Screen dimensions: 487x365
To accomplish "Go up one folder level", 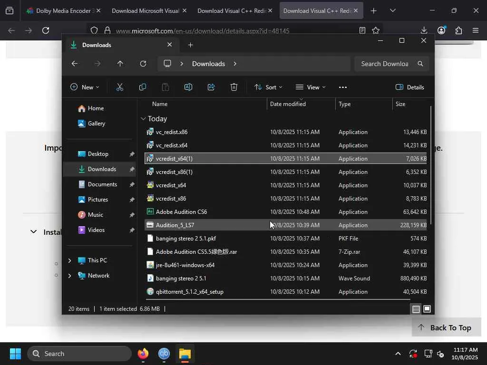I will [x=120, y=64].
